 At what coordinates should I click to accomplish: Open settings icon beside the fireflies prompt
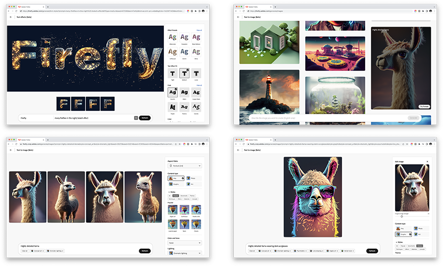pyautogui.click(x=135, y=118)
